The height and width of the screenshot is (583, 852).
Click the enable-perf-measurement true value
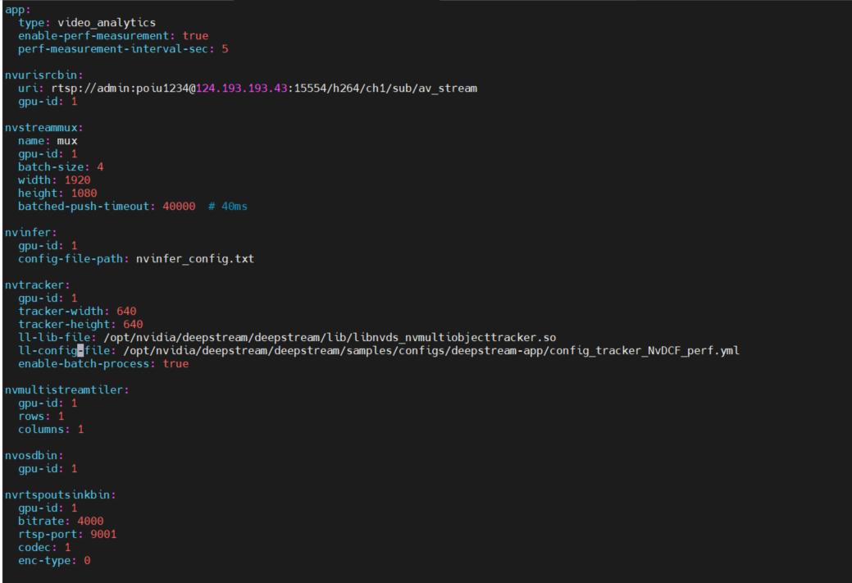(x=195, y=35)
